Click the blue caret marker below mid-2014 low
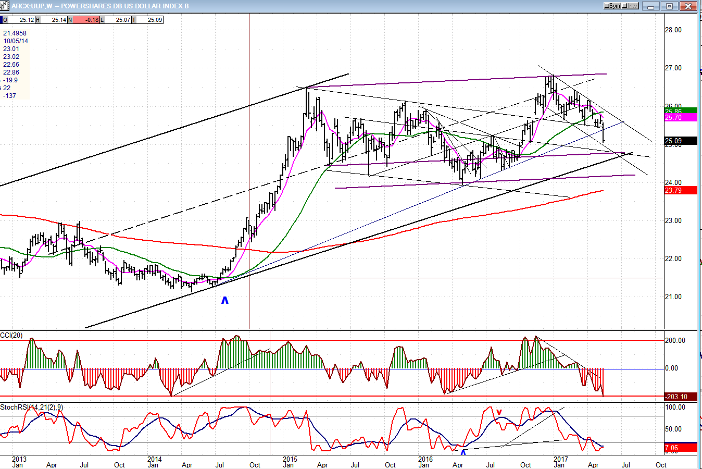This screenshot has width=702, height=469. click(x=225, y=300)
